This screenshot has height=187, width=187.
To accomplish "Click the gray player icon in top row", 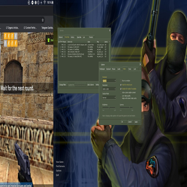I will [x=16, y=36].
